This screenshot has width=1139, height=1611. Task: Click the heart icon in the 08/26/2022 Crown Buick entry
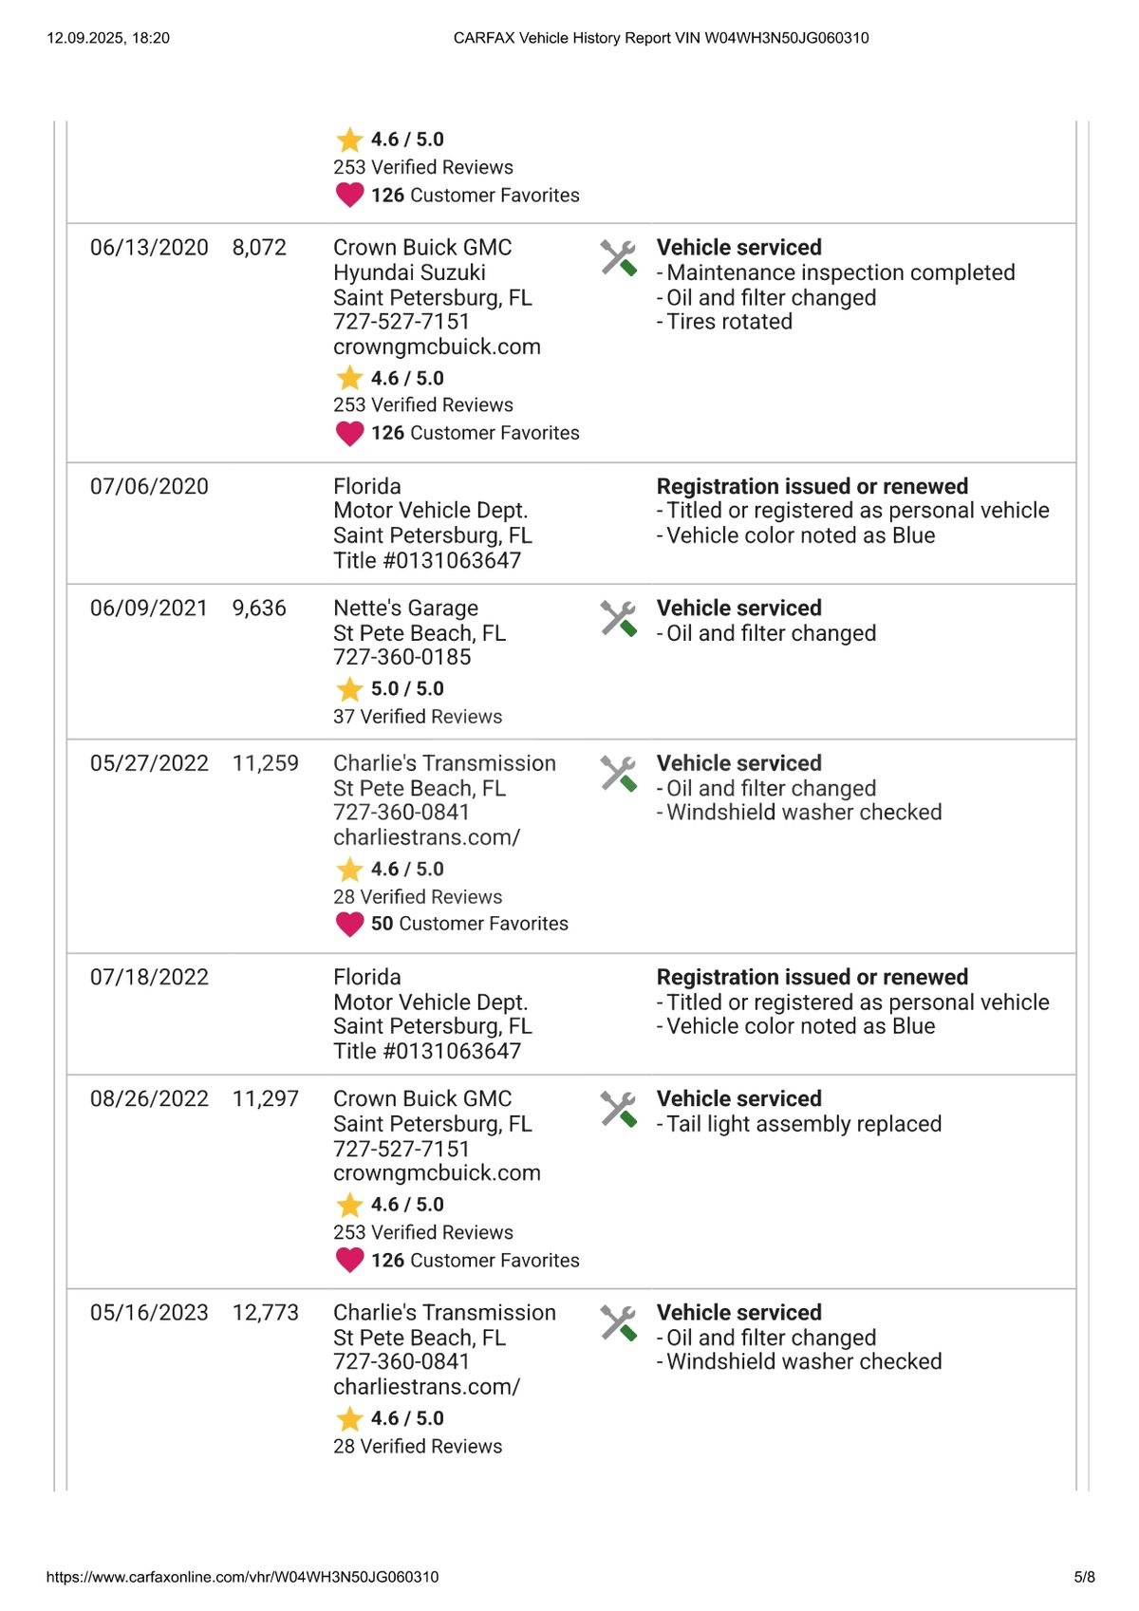point(349,1261)
